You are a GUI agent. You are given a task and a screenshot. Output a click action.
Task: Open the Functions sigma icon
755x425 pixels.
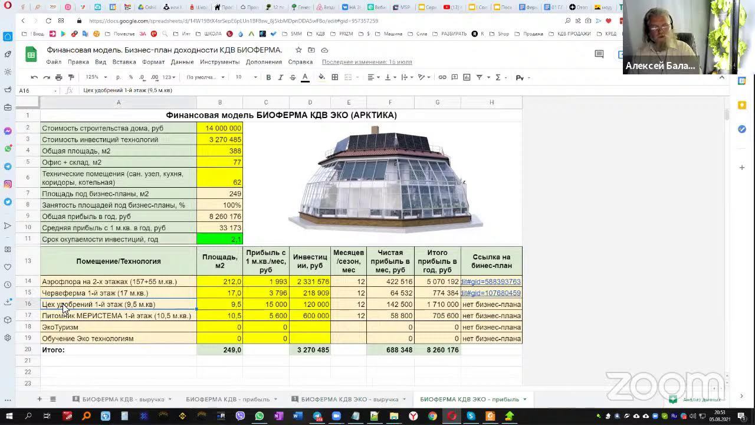498,77
